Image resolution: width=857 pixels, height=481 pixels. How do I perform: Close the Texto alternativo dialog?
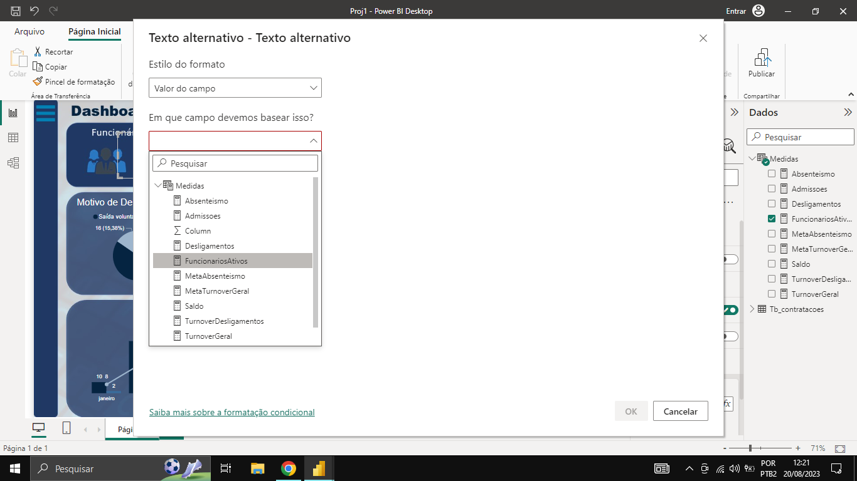(703, 38)
